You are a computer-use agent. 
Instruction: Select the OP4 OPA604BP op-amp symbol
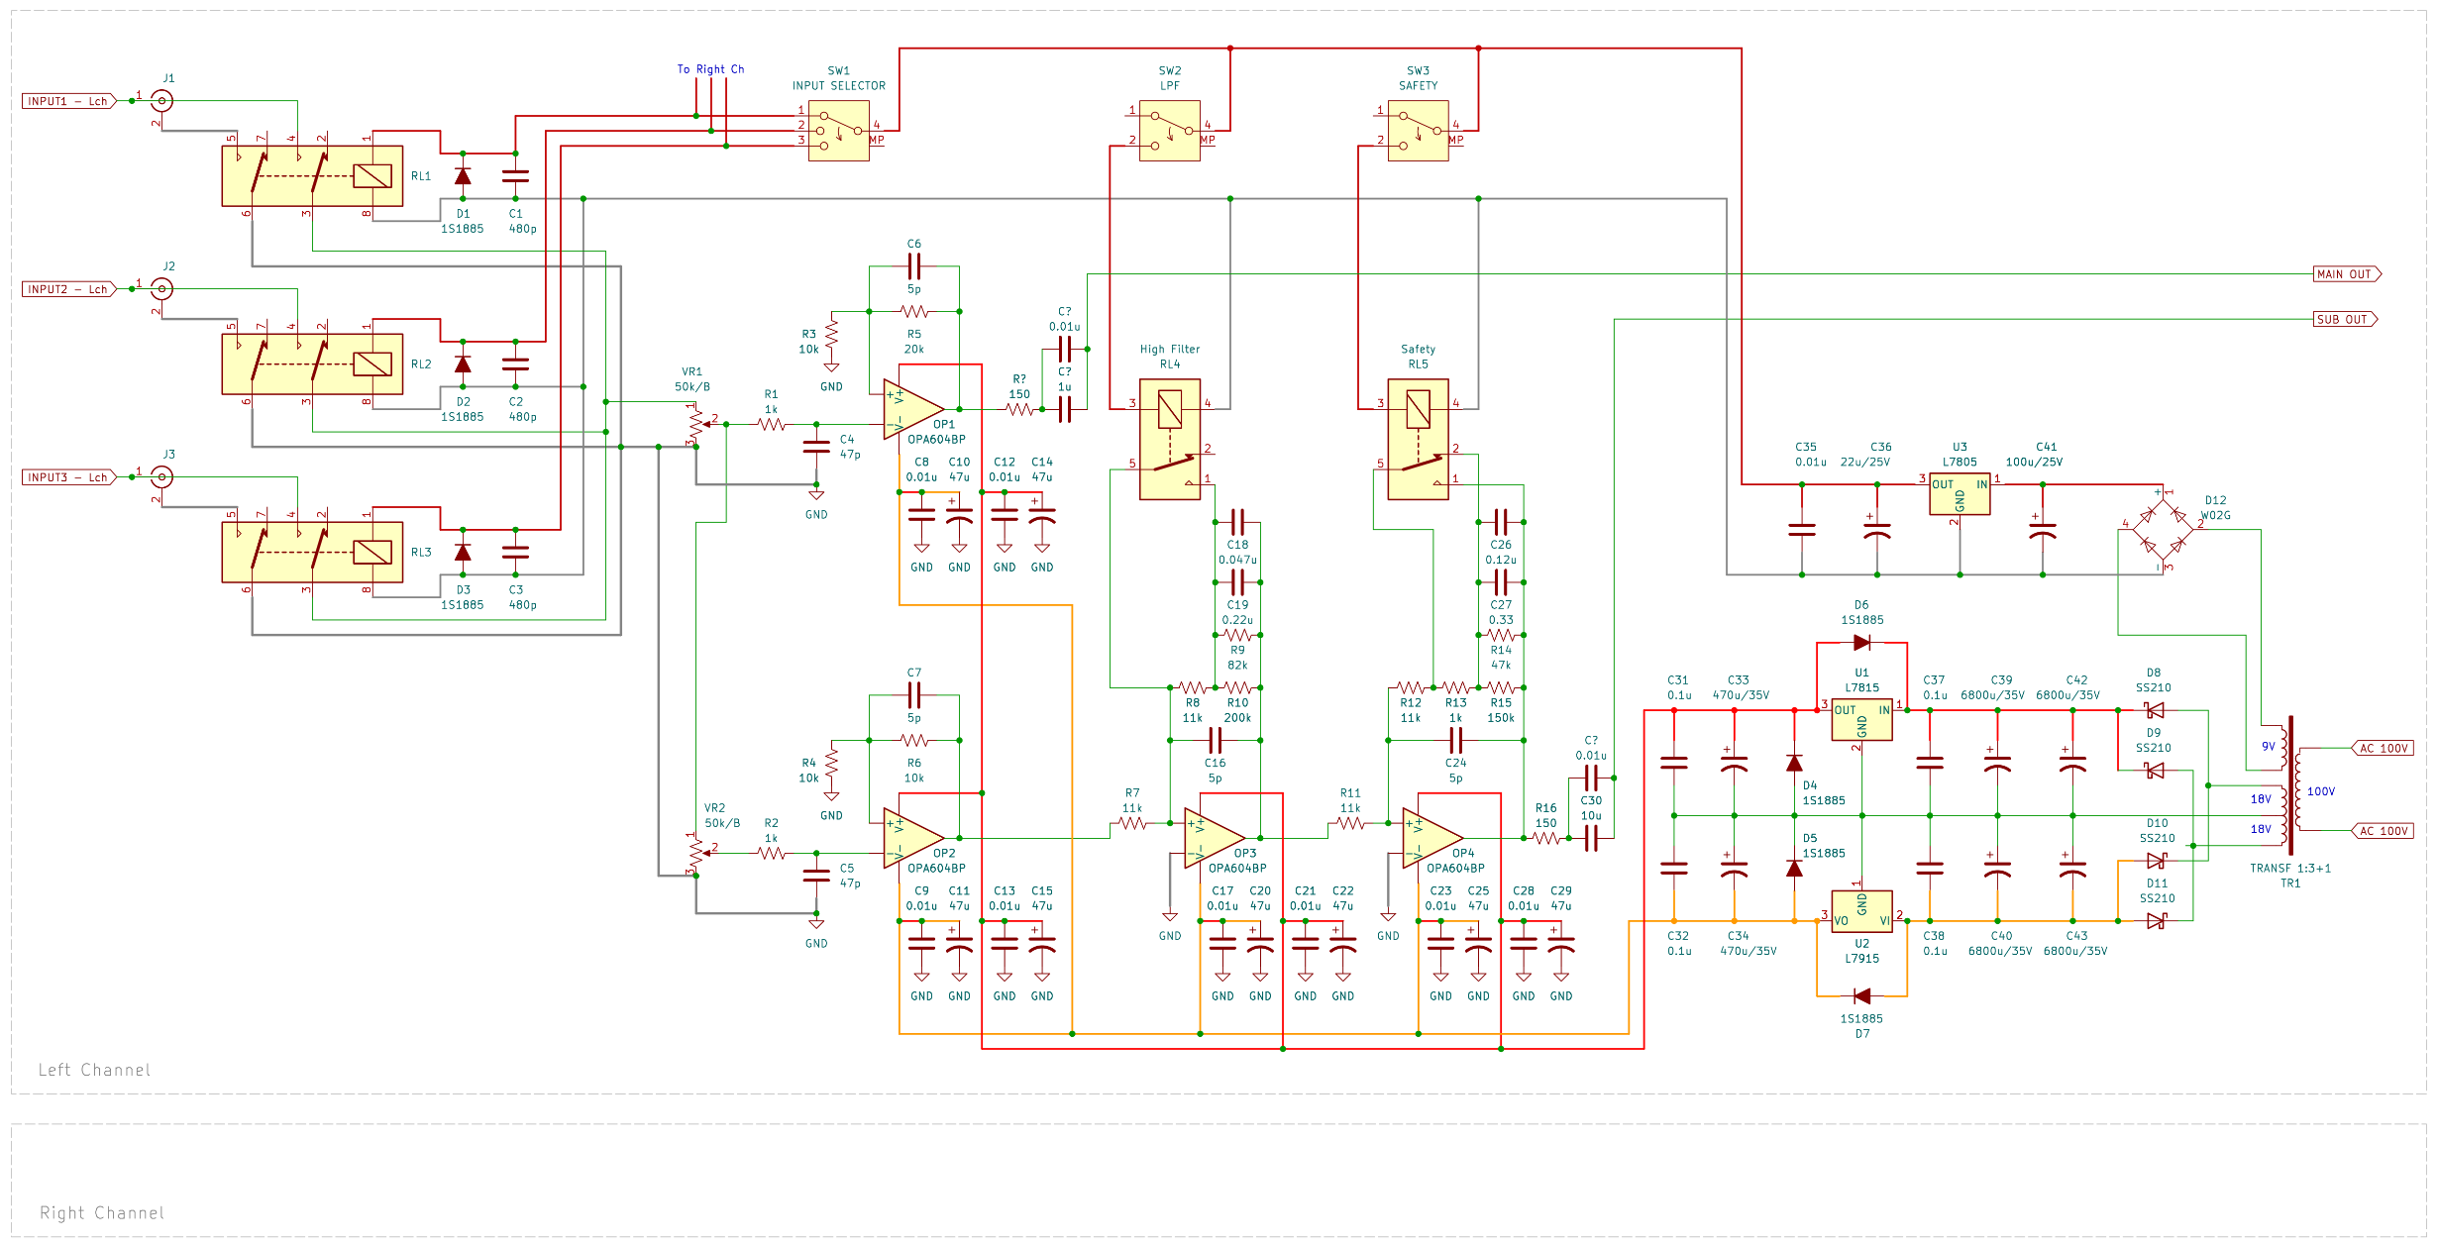tap(1432, 838)
